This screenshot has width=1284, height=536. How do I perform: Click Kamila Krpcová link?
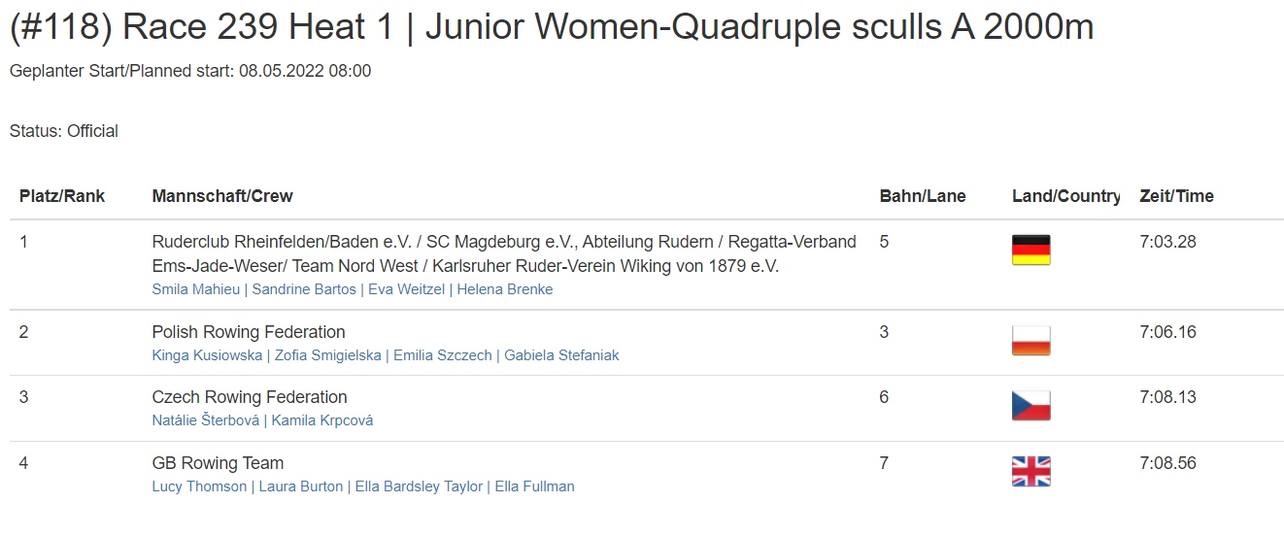coord(322,420)
